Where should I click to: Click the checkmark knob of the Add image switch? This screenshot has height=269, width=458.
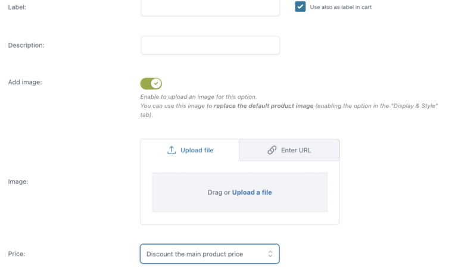click(x=156, y=83)
